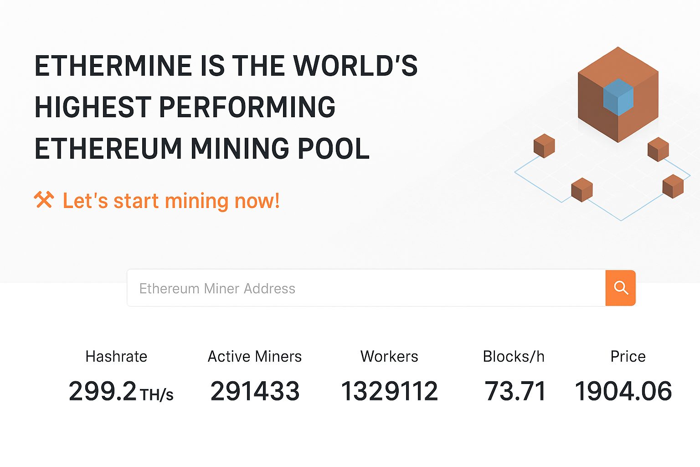Click the Active Miners count 291433
The width and height of the screenshot is (700, 467).
(x=255, y=391)
